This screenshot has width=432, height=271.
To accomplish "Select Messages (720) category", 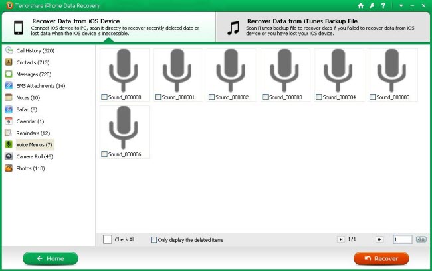I will coord(34,74).
